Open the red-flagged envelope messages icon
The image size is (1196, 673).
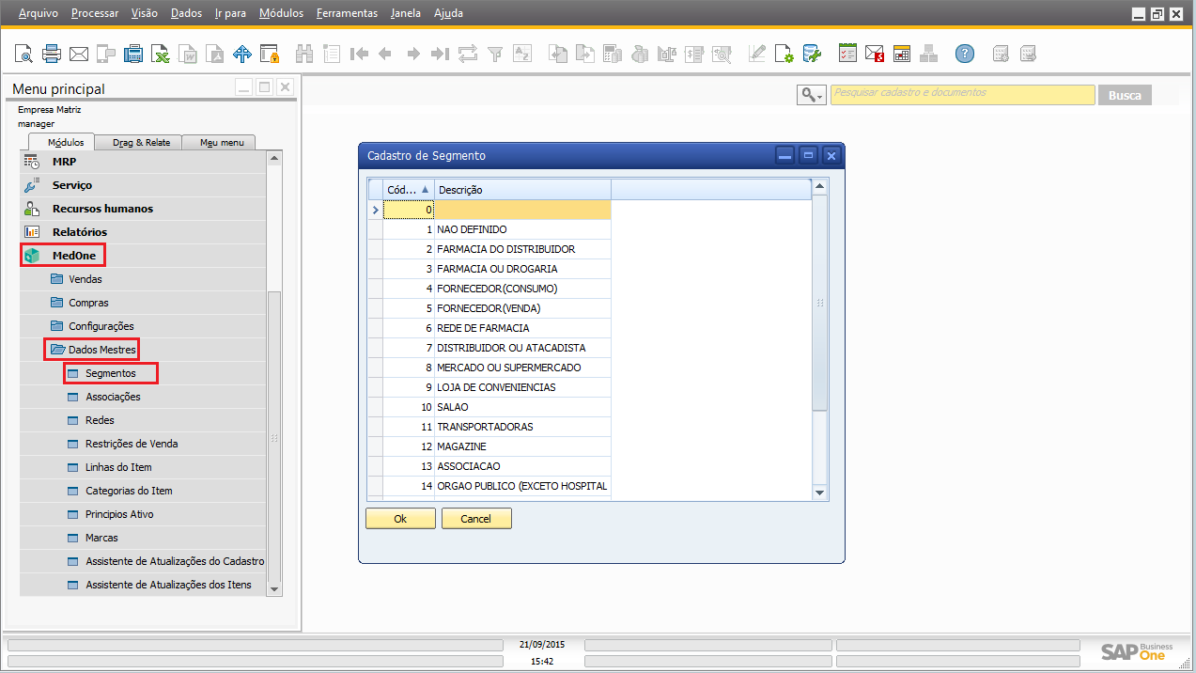tap(875, 54)
